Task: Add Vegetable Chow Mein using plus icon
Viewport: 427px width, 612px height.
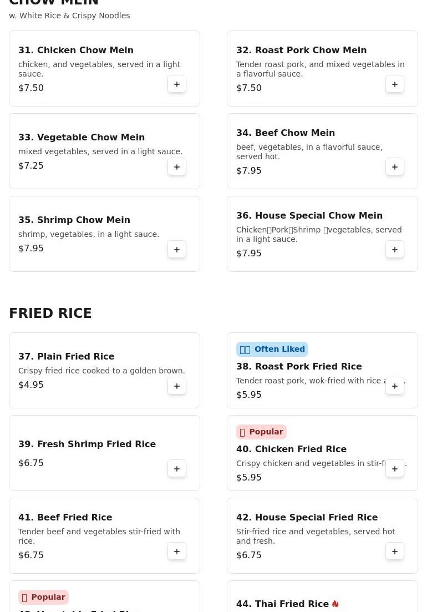Action: pos(177,167)
